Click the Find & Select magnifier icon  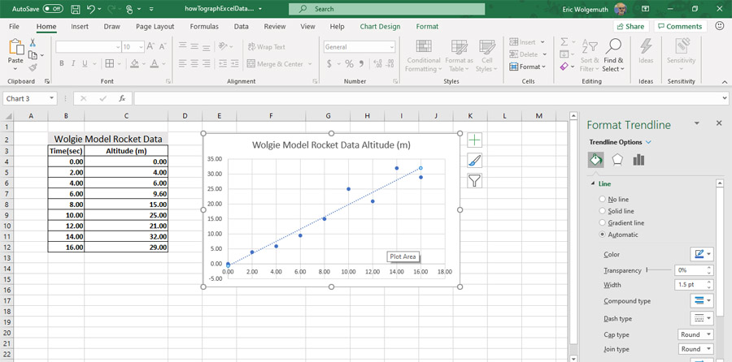coord(613,46)
